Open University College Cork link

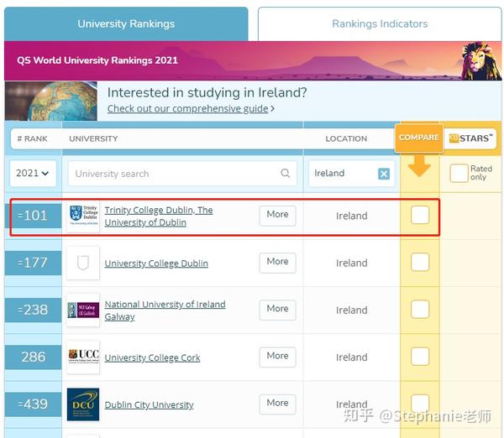tap(152, 357)
